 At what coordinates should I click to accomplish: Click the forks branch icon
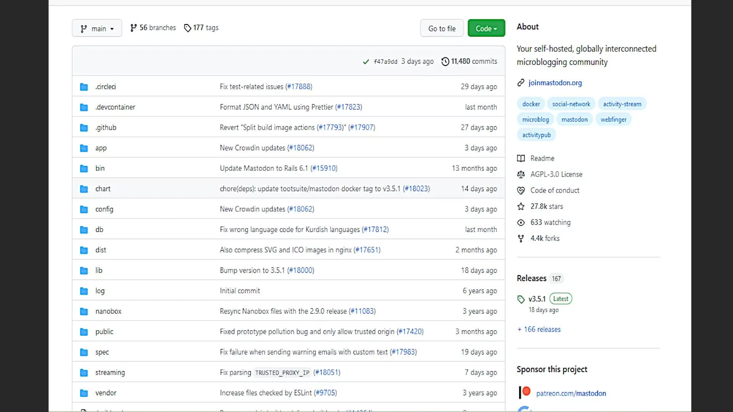[521, 238]
